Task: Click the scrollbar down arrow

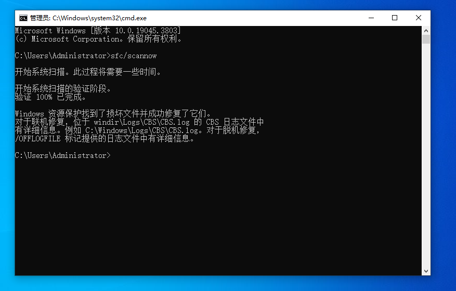Action: (x=426, y=271)
